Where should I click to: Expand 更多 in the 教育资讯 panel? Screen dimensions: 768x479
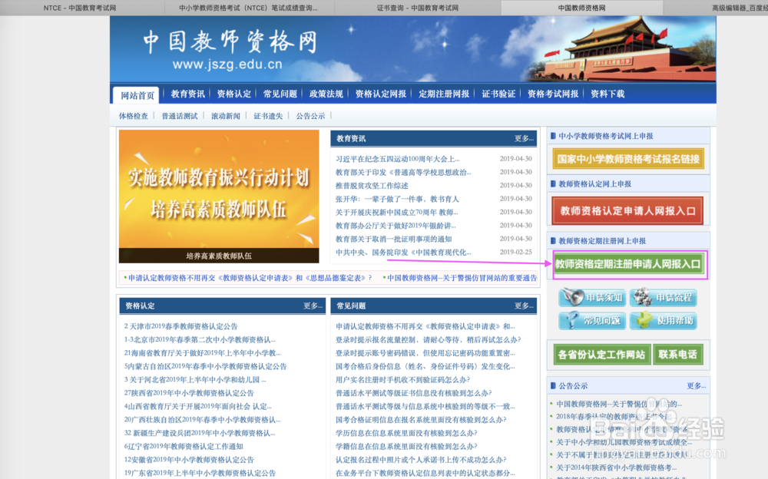(x=522, y=137)
